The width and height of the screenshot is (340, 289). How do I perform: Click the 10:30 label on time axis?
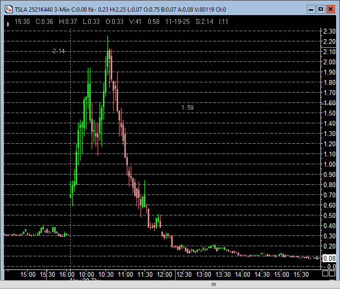pos(106,274)
